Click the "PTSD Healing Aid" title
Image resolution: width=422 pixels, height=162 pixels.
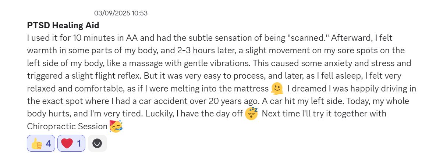63,25
